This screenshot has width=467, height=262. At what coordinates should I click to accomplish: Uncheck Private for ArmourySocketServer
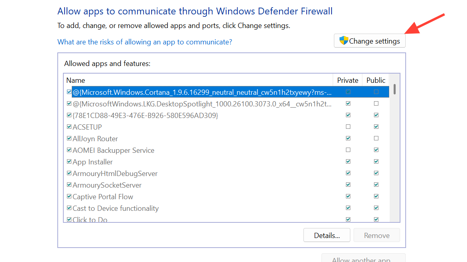coord(348,185)
